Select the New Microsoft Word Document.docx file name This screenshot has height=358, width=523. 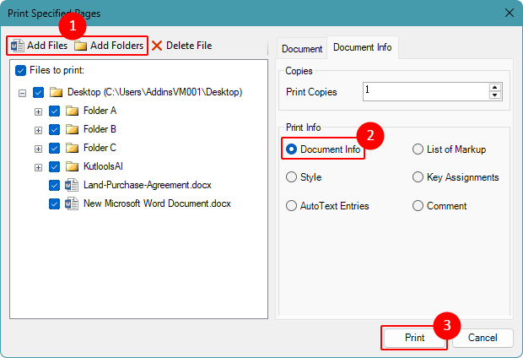[x=157, y=203]
